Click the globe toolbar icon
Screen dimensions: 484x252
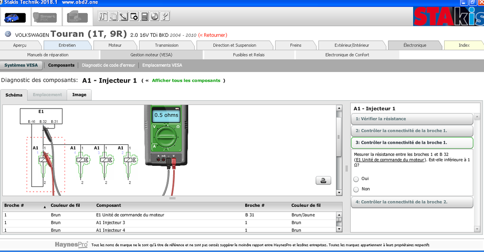click(x=155, y=16)
